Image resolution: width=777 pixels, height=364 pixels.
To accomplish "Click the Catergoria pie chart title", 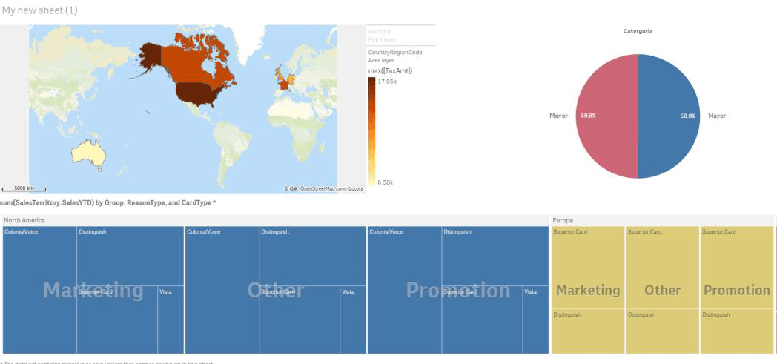I will tap(638, 31).
